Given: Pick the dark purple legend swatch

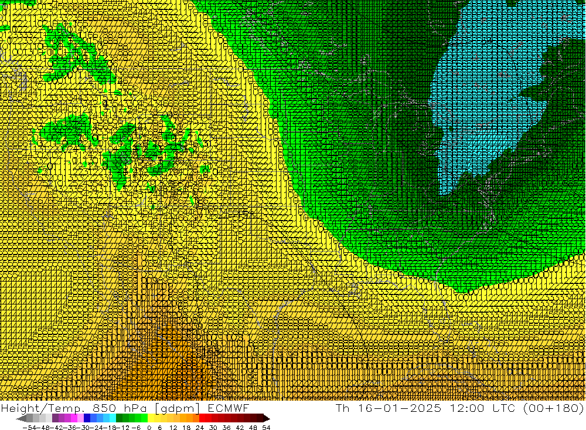Looking at the screenshot, I should coord(55,418).
